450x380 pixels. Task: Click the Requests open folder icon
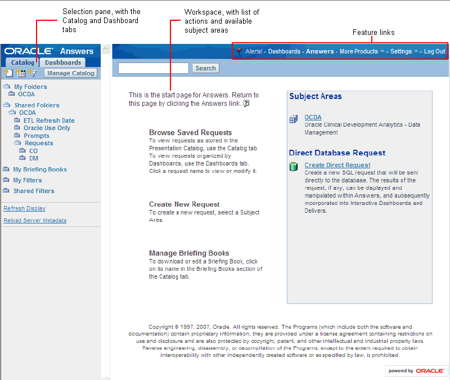(18, 143)
